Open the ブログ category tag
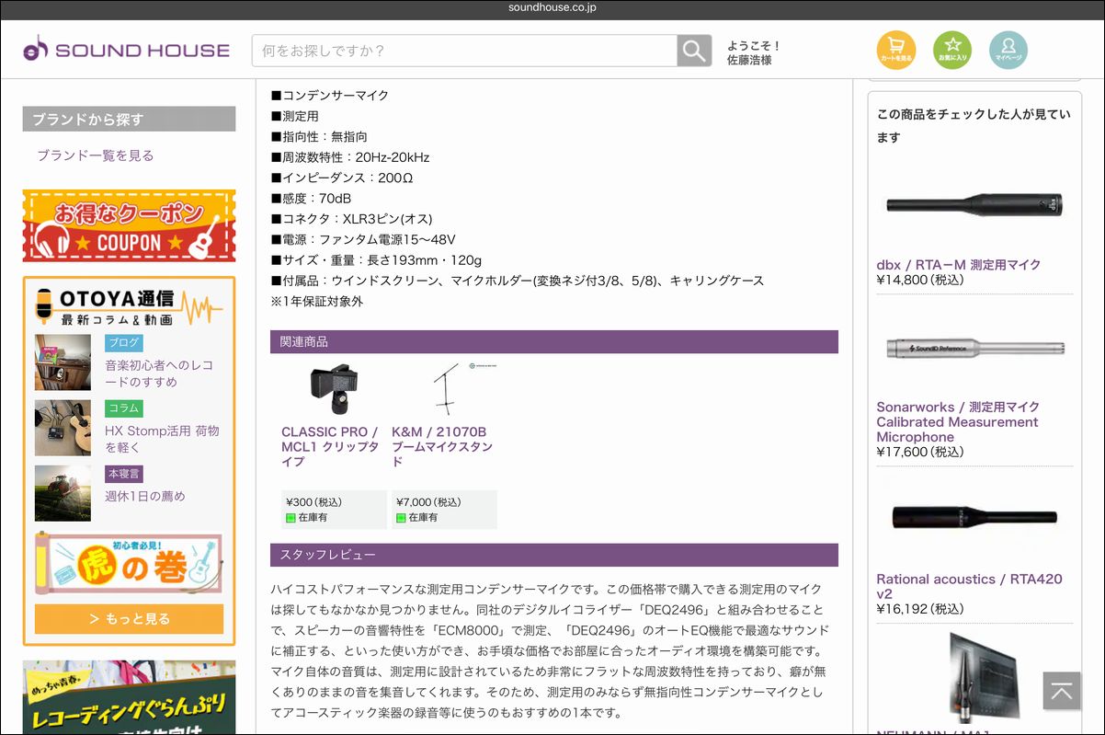 point(124,343)
